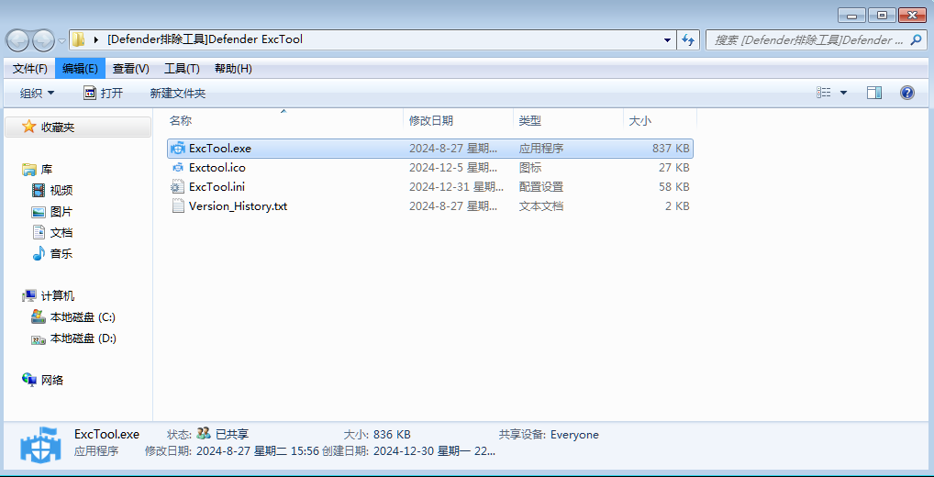Click the 图片 picture icon
The image size is (934, 477).
tap(39, 212)
